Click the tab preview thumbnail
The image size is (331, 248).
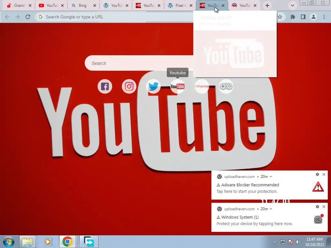[x=235, y=54]
